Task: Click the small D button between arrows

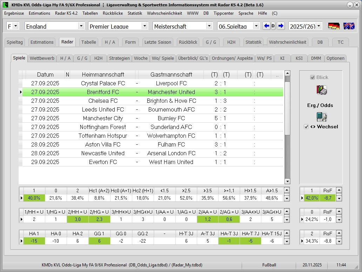Action: coord(274,26)
